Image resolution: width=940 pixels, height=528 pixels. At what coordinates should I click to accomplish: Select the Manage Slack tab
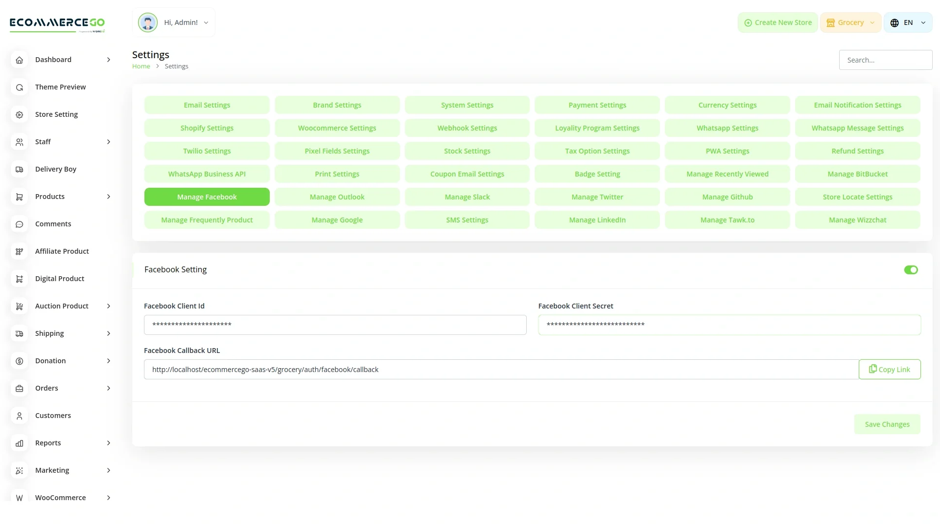tap(467, 197)
